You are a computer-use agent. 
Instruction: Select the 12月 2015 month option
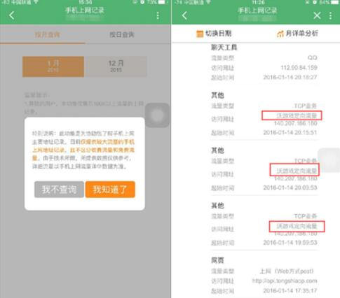[x=116, y=66]
